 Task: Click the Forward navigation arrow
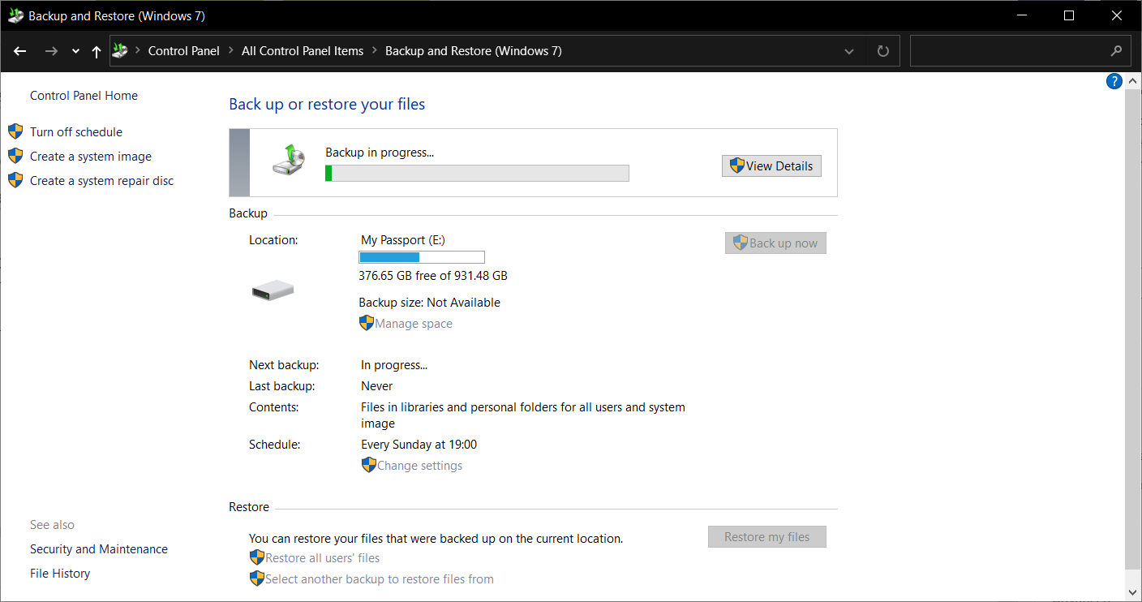(51, 51)
